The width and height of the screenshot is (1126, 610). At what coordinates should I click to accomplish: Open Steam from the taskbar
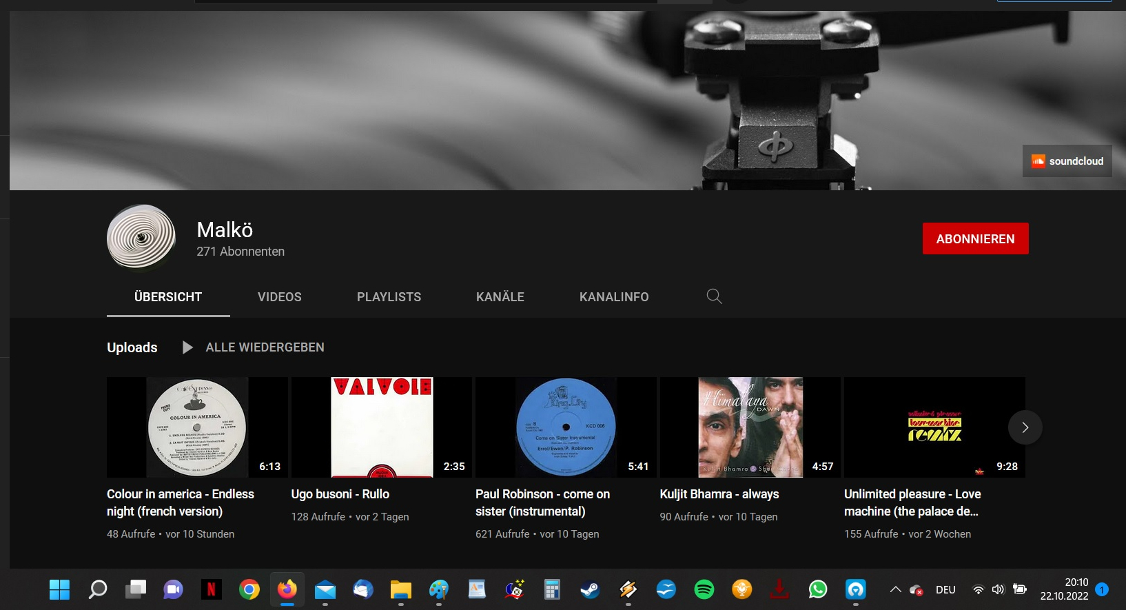point(590,589)
